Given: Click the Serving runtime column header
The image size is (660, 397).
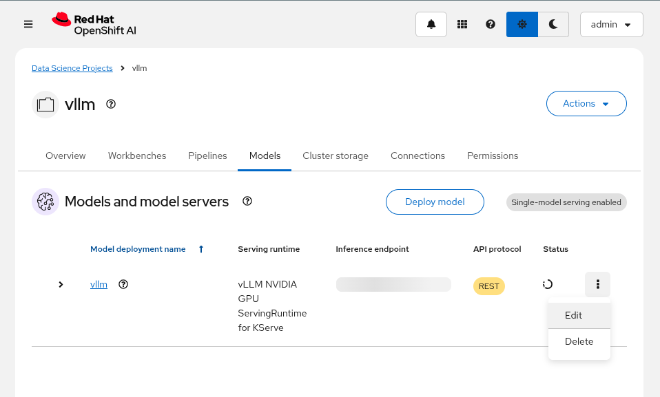Looking at the screenshot, I should click(269, 249).
